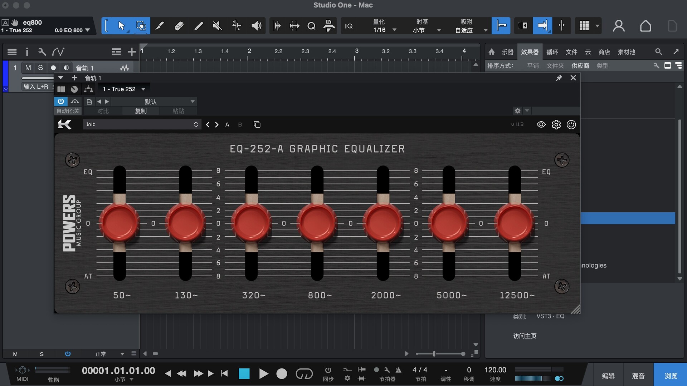This screenshot has width=687, height=386.
Task: Select the Listen speaker tool
Action: click(256, 26)
